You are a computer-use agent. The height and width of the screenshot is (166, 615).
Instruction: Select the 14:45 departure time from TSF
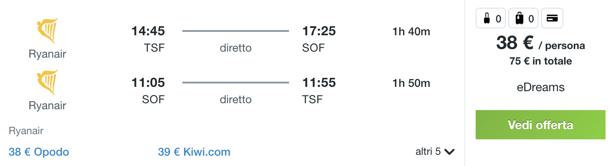pos(148,31)
